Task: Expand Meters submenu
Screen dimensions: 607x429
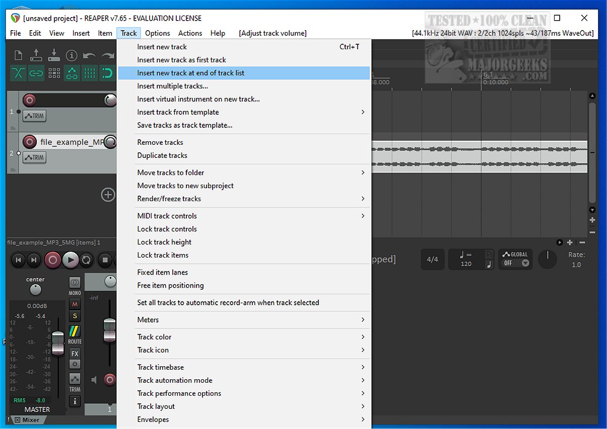Action: 244,320
